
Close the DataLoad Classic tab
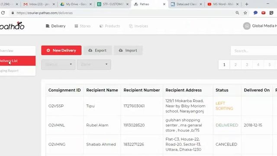[x=201, y=4]
